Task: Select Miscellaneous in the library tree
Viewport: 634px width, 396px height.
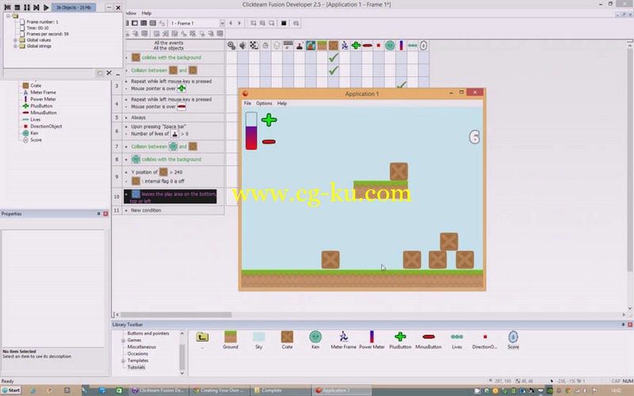Action: click(142, 347)
